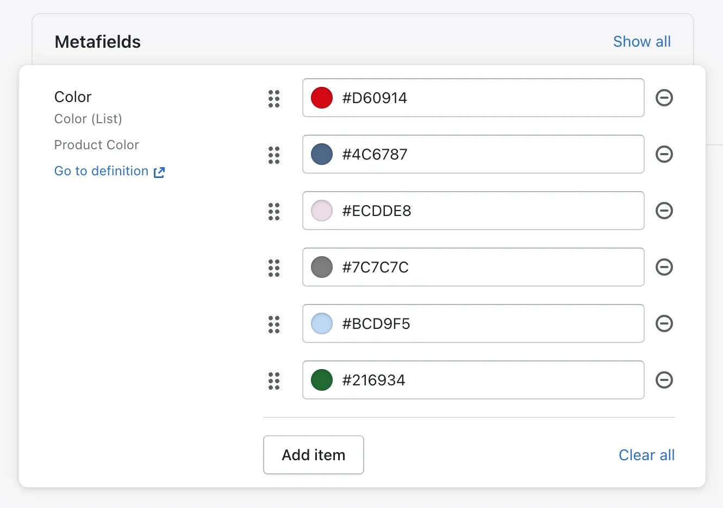Click the #ECDDE8 hex input field
The image size is (723, 508).
click(x=473, y=211)
